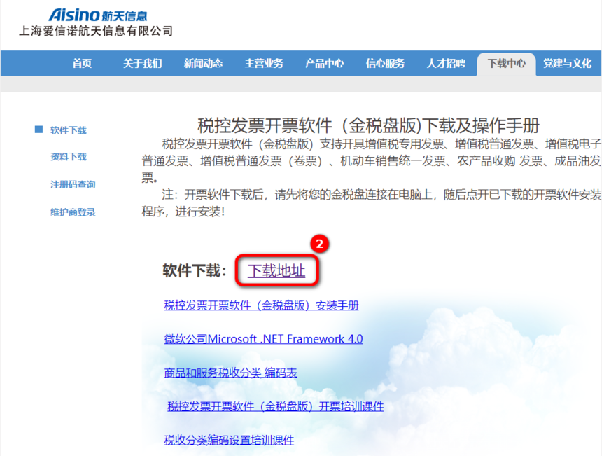Select the active 下载中心 tab

click(x=506, y=64)
